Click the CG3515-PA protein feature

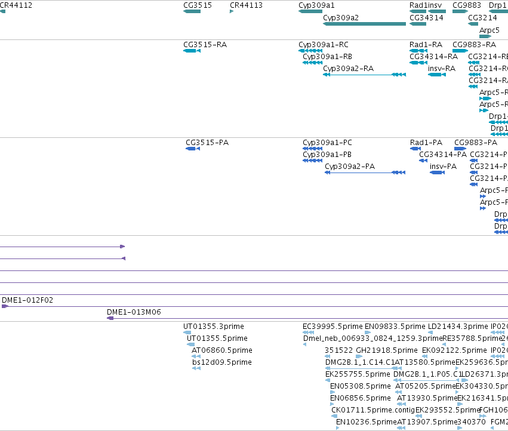(193, 149)
